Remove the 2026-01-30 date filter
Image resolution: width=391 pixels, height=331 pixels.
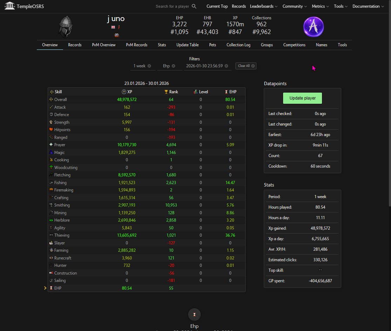226,66
